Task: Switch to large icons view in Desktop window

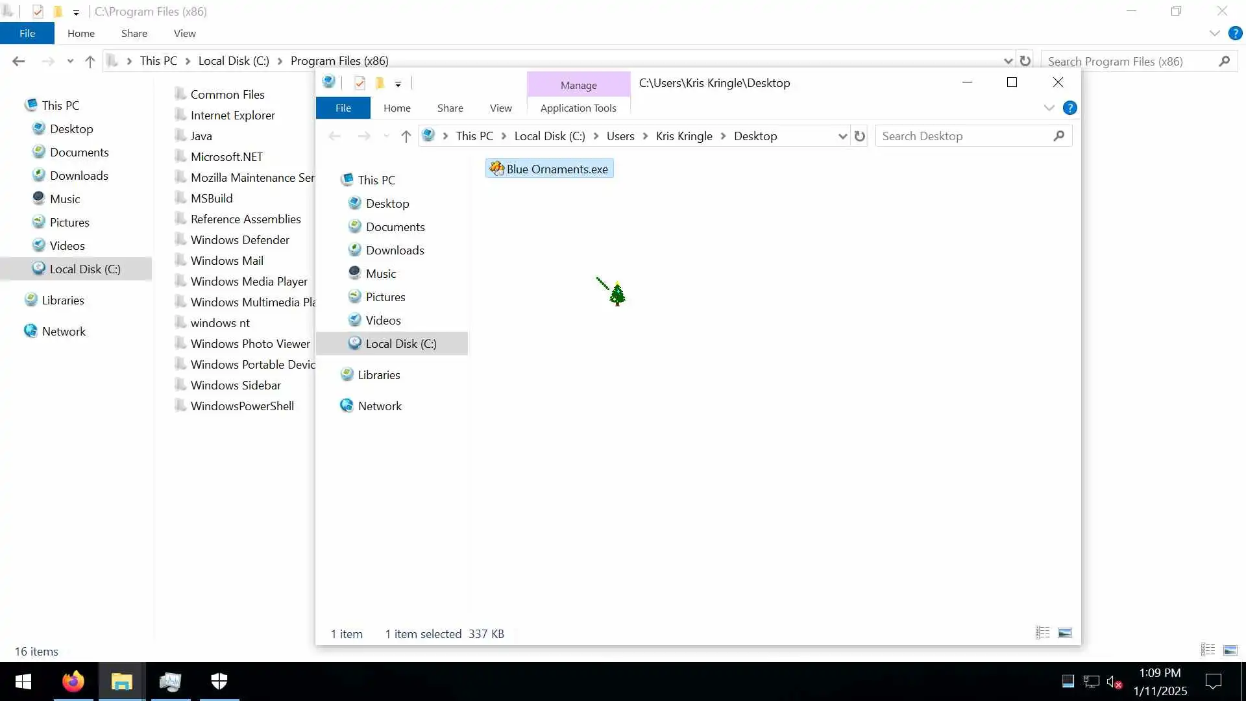Action: tap(1065, 633)
